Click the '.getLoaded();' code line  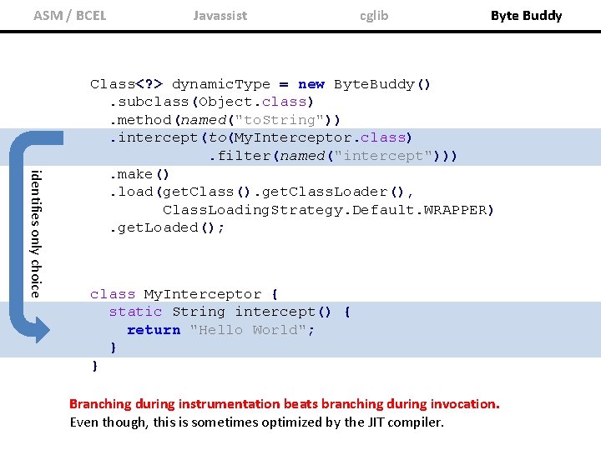pyautogui.click(x=167, y=228)
